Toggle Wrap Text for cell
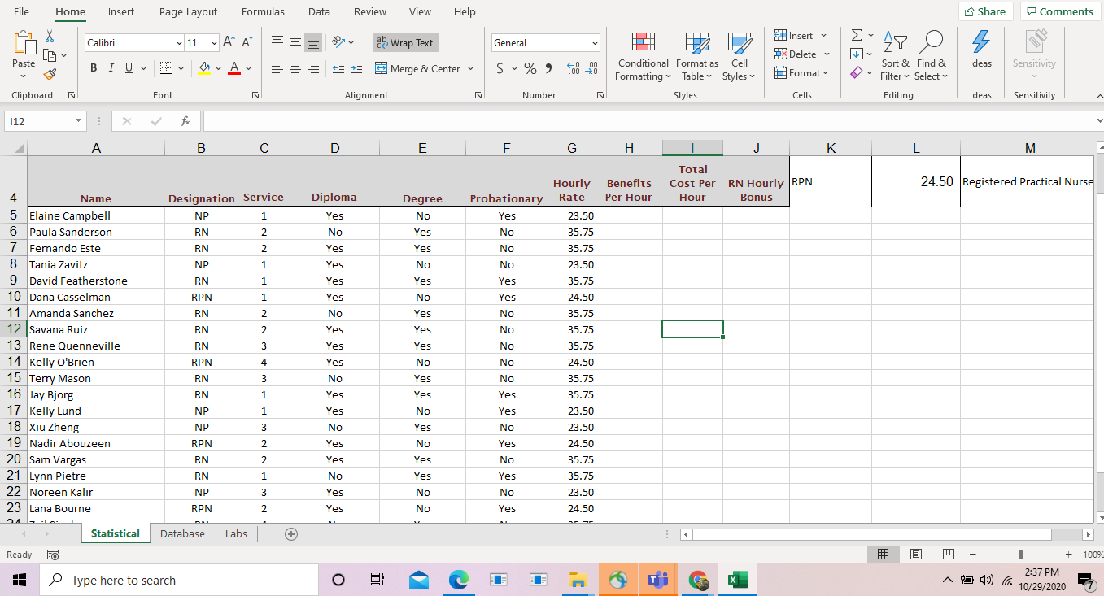This screenshot has width=1104, height=596. 404,43
